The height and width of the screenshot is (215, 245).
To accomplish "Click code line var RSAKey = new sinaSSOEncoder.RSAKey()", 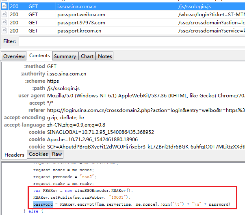I will 83,191.
